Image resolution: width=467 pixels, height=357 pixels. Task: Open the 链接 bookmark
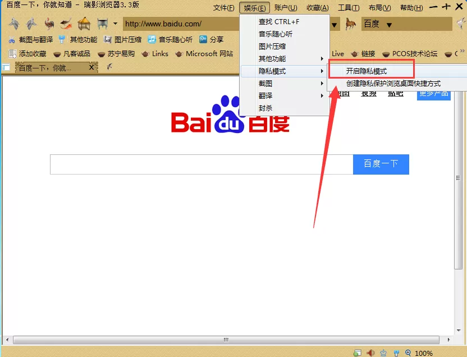pos(363,53)
